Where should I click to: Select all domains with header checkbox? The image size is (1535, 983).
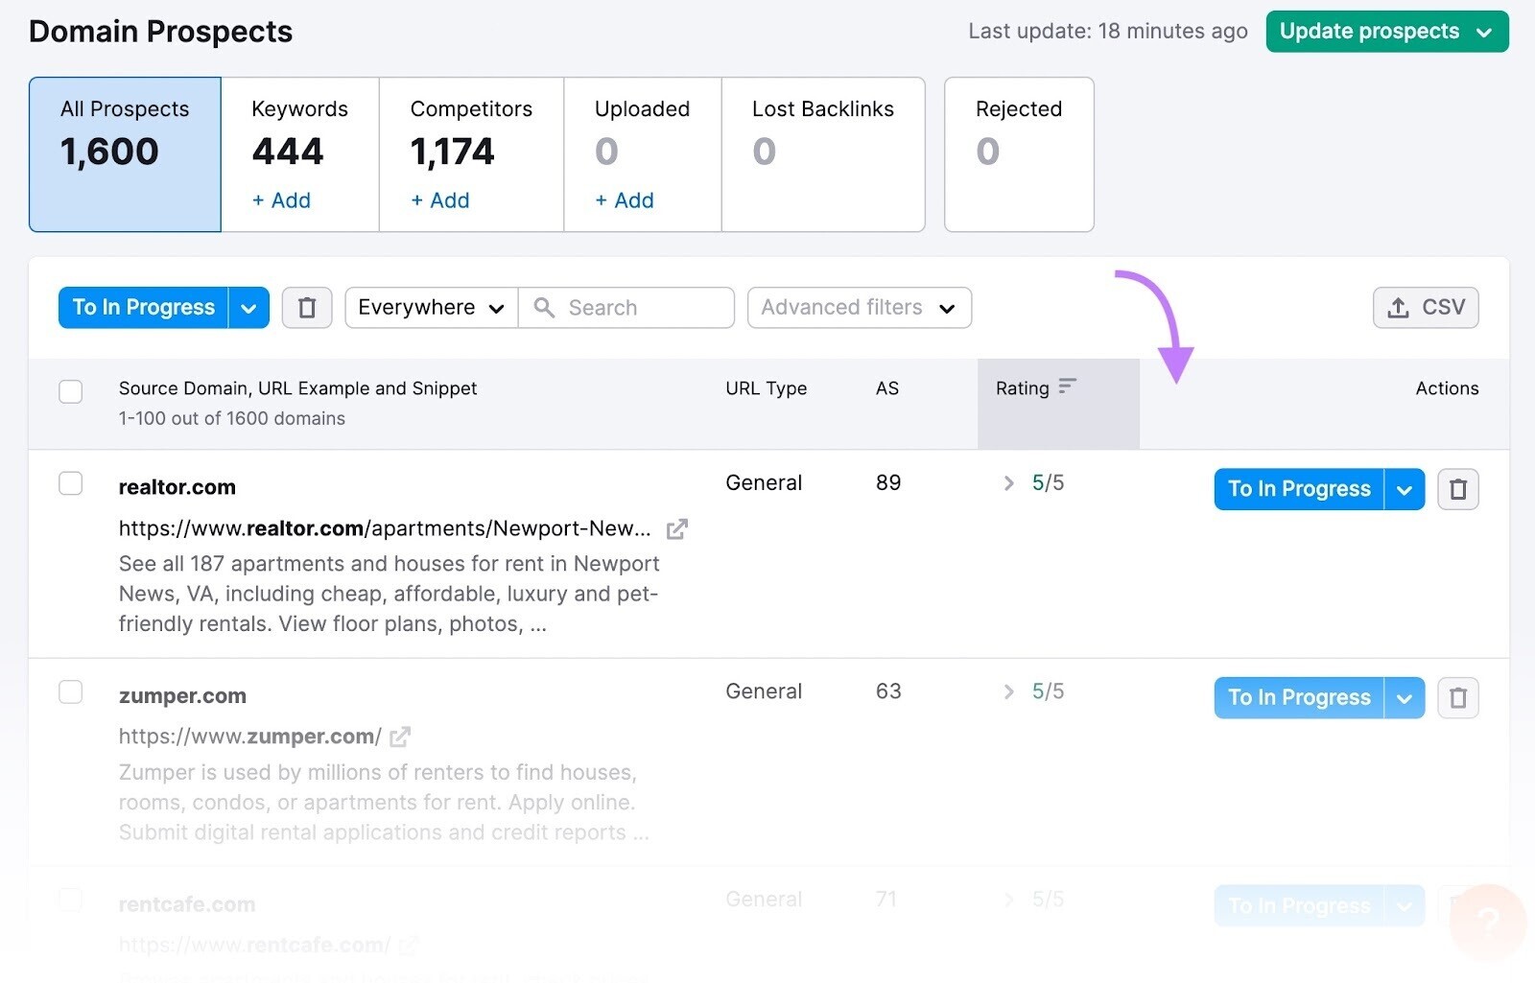coord(70,391)
